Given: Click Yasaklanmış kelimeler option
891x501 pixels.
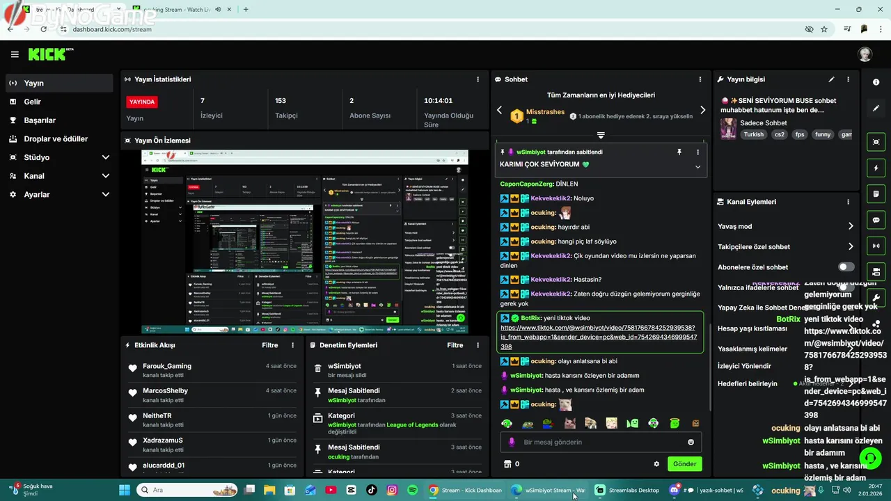Looking at the screenshot, I should [752, 349].
